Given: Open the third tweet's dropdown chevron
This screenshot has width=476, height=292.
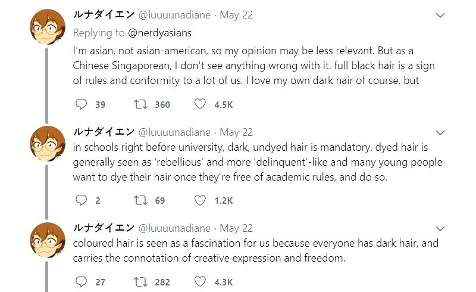Looking at the screenshot, I should (x=440, y=228).
